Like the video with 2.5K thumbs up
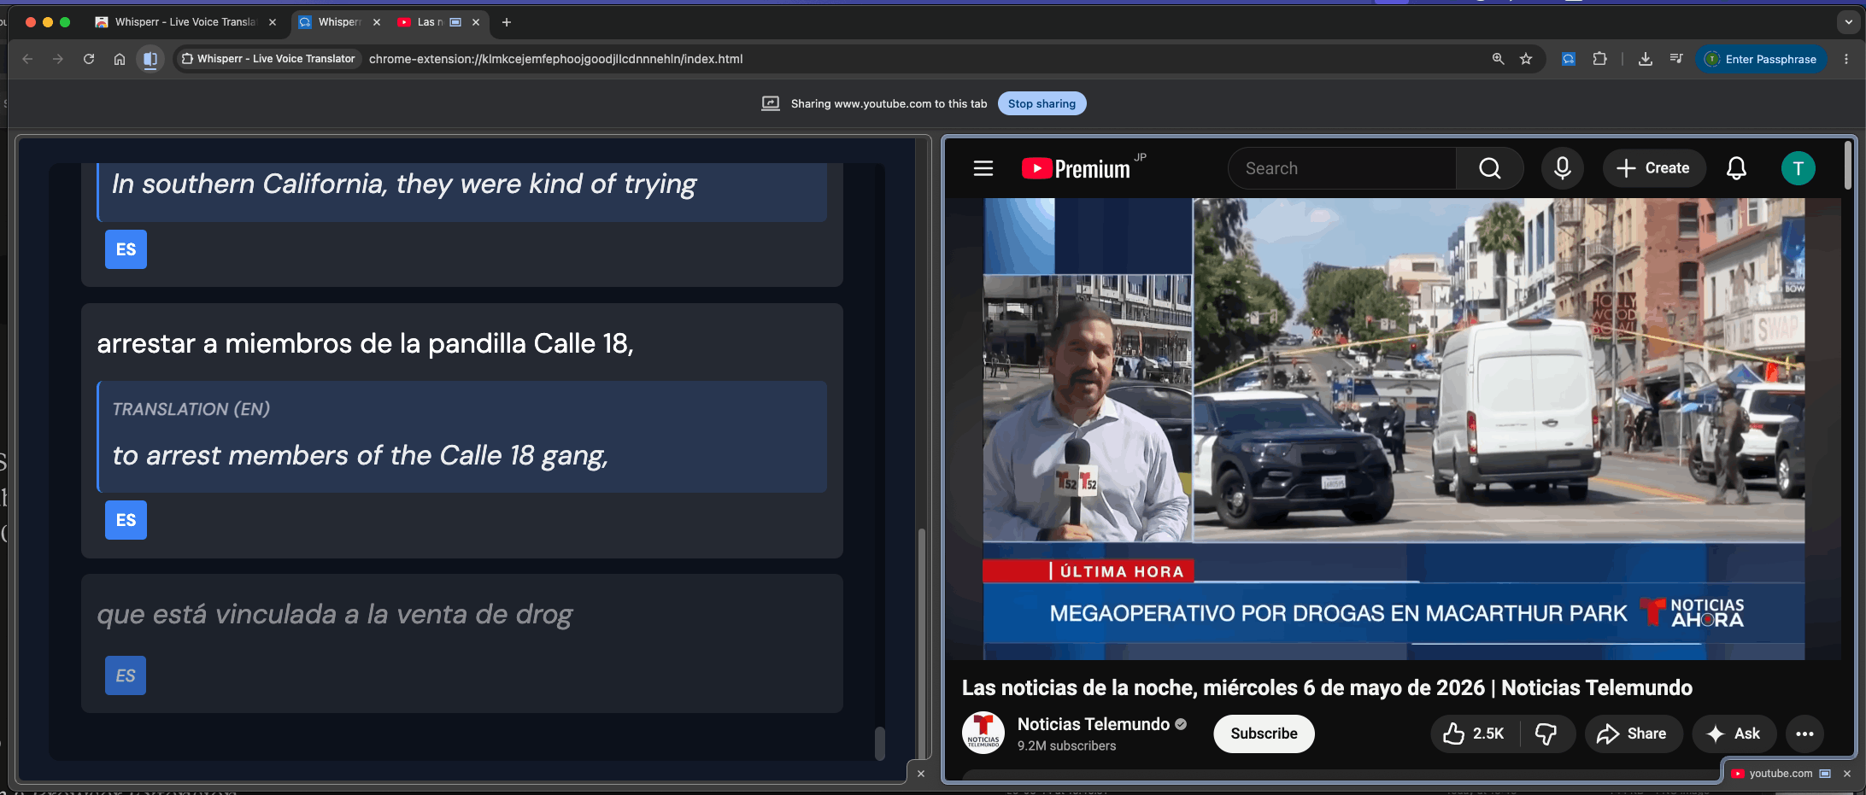The image size is (1866, 795). pyautogui.click(x=1475, y=734)
